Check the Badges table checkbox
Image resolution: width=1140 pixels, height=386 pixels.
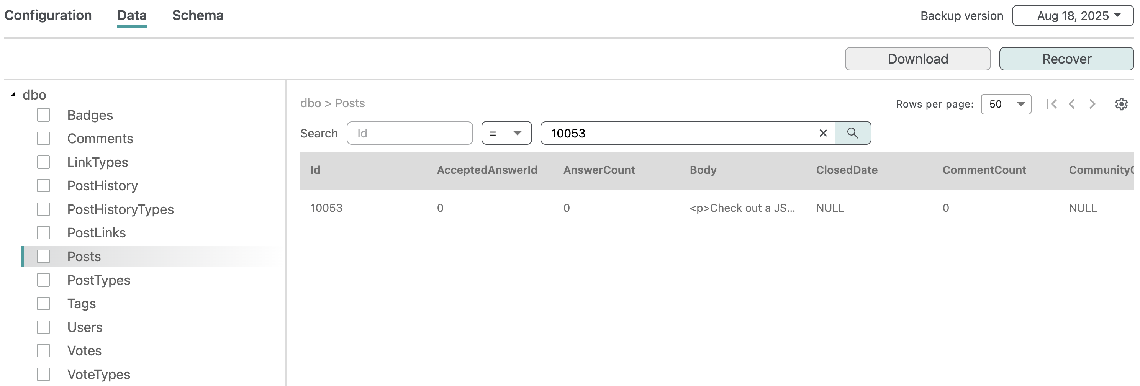click(x=43, y=115)
